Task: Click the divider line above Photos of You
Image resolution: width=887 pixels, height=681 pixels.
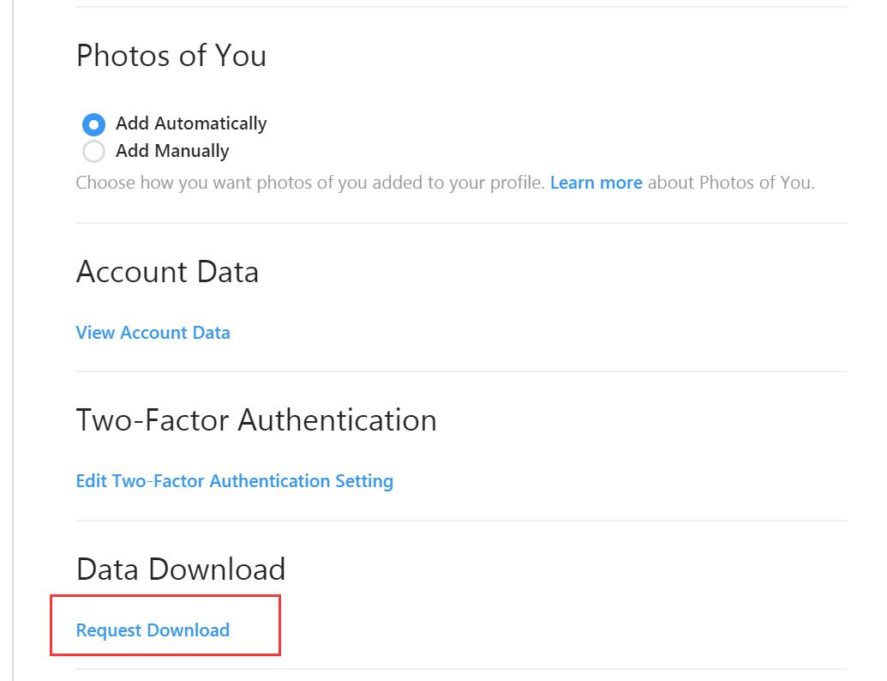Action: [461, 7]
